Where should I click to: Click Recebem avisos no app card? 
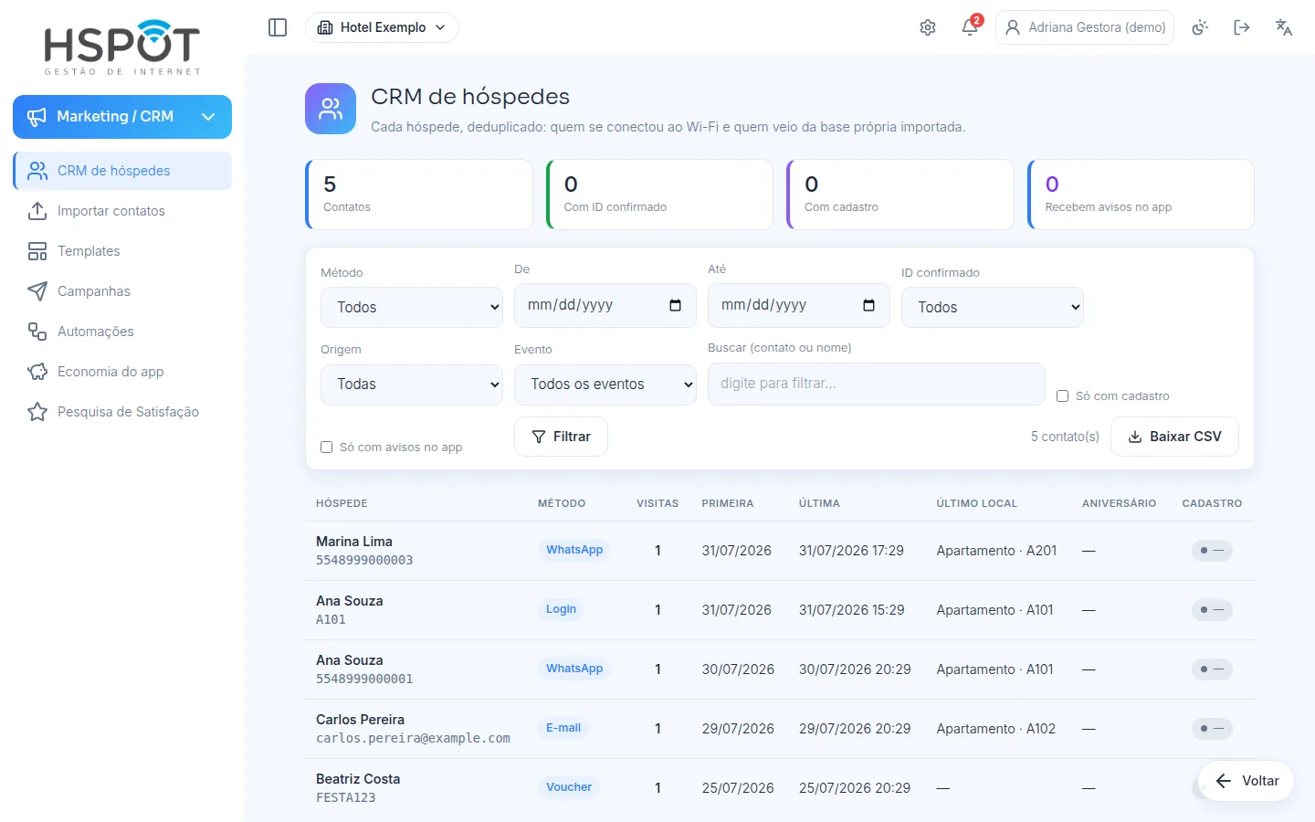(x=1141, y=195)
